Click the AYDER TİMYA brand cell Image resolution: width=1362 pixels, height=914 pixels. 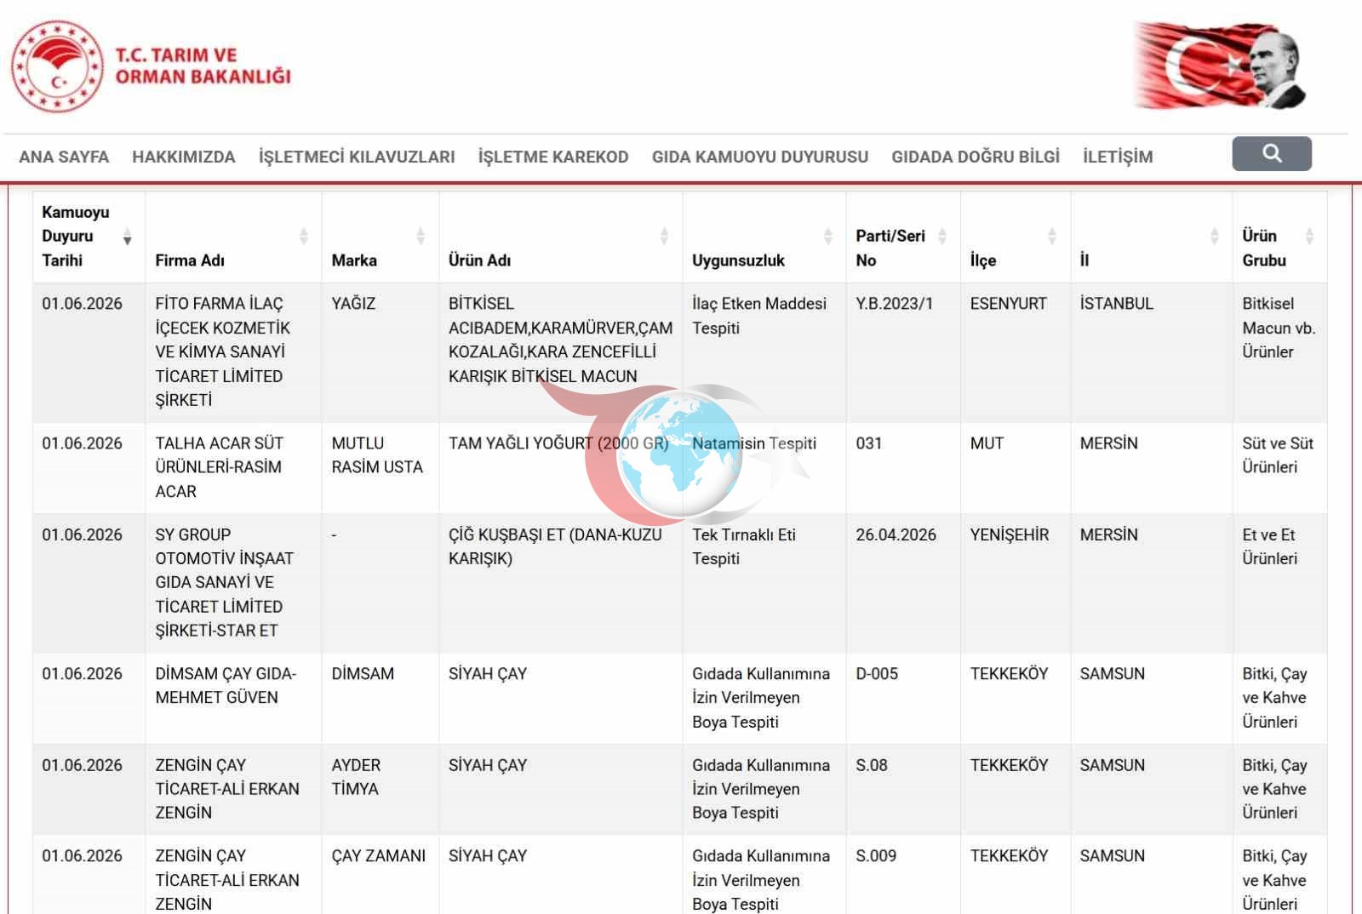pyautogui.click(x=381, y=790)
